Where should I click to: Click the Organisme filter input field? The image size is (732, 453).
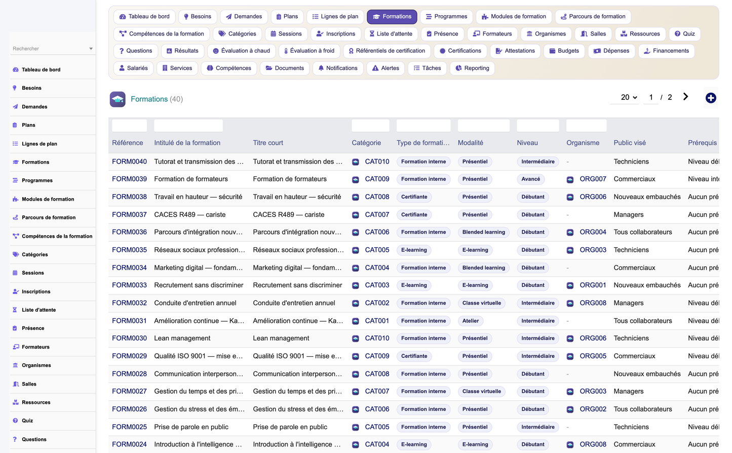click(586, 126)
